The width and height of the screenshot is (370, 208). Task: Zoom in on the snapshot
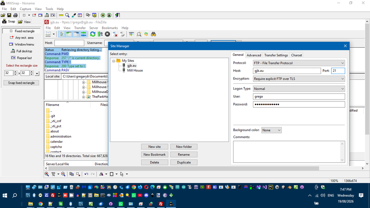(47, 174)
